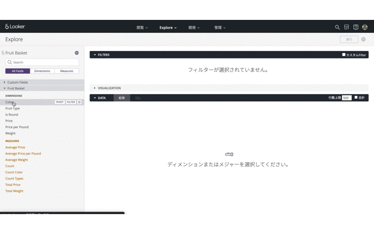Click the gear icon beside Color field
Screen dimensions: 374x234
tap(80, 102)
